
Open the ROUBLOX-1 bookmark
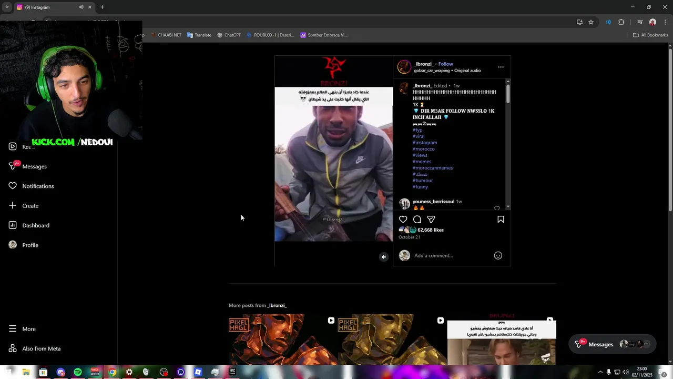pos(270,35)
